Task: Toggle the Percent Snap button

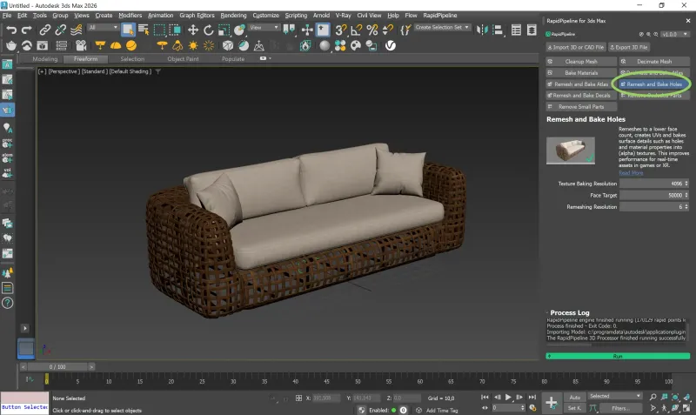Action: tap(372, 29)
